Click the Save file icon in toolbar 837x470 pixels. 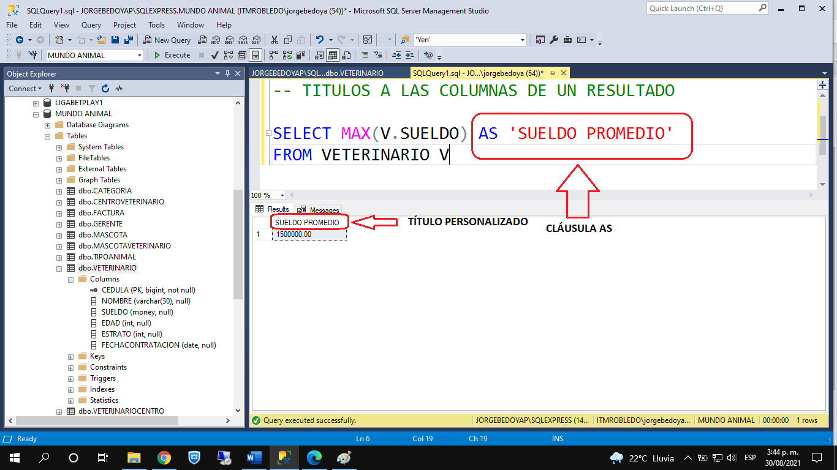coord(116,40)
